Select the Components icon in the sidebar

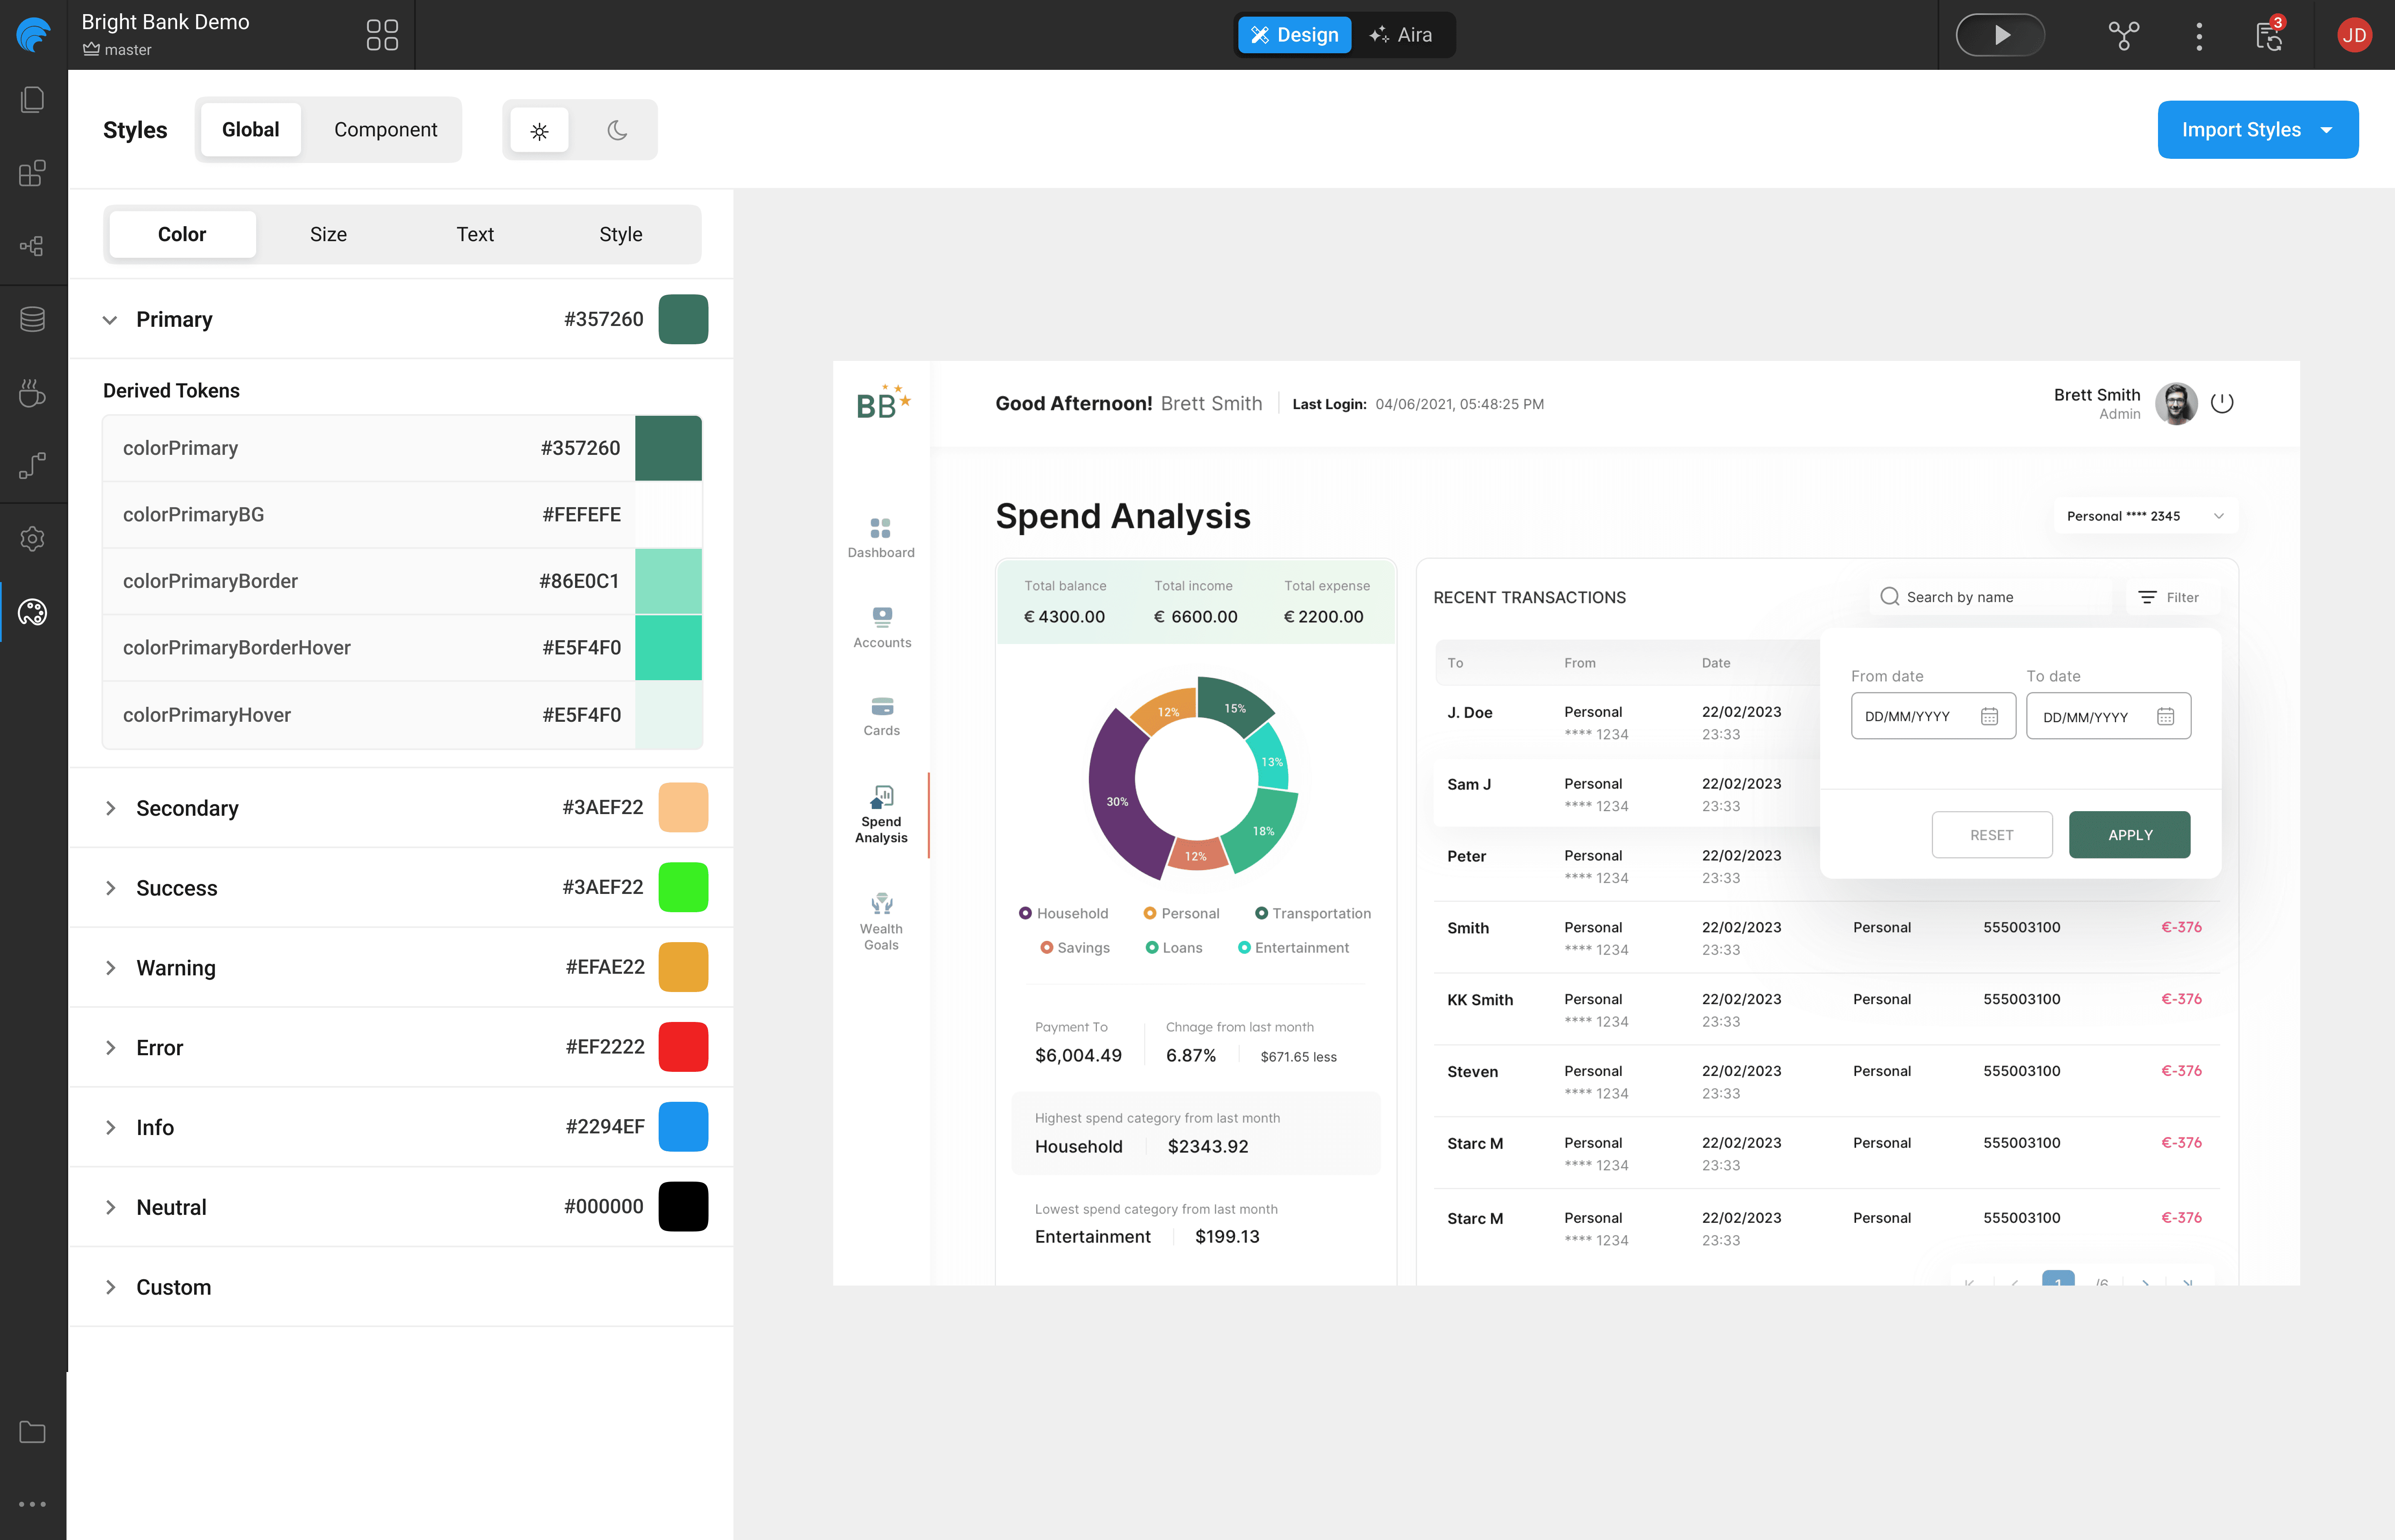[33, 172]
